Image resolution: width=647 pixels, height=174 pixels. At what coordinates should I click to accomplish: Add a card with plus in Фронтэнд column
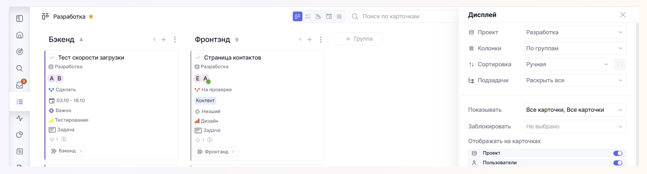(x=309, y=40)
